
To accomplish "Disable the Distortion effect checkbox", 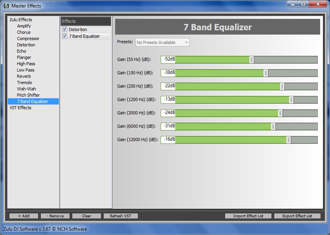I will pyautogui.click(x=65, y=29).
